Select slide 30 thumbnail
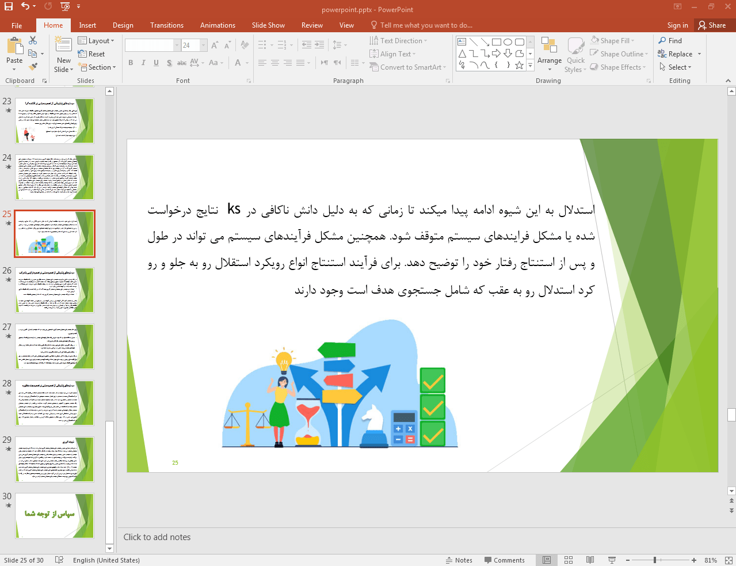The image size is (736, 566). tap(55, 515)
